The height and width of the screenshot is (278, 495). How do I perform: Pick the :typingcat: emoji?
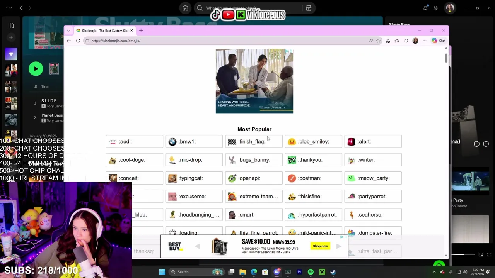tap(194, 178)
